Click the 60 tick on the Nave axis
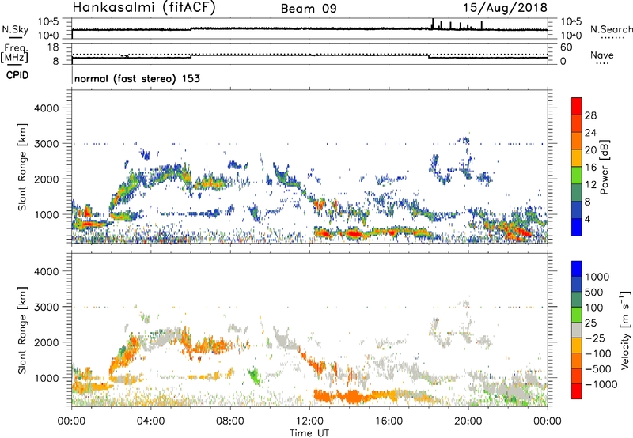Image resolution: width=633 pixels, height=438 pixels. (566, 47)
